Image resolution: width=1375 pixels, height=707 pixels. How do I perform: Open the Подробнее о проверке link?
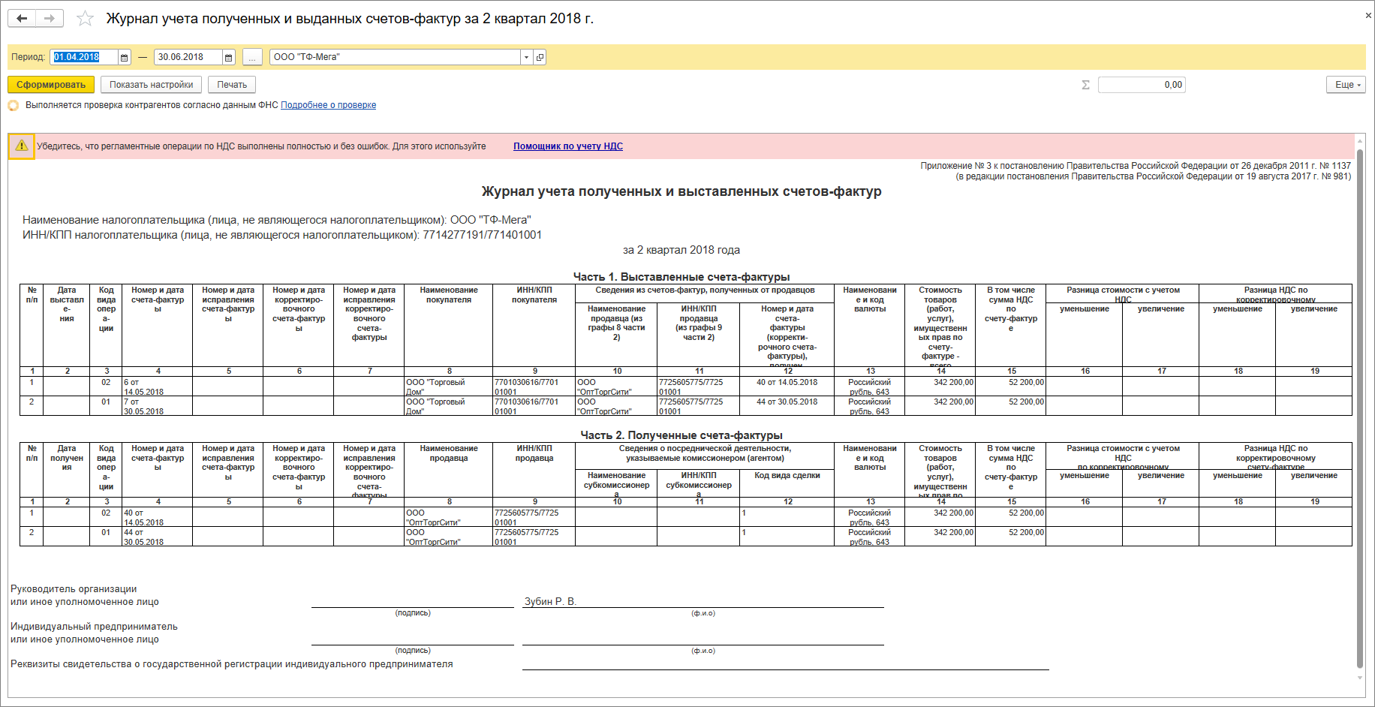(x=328, y=105)
